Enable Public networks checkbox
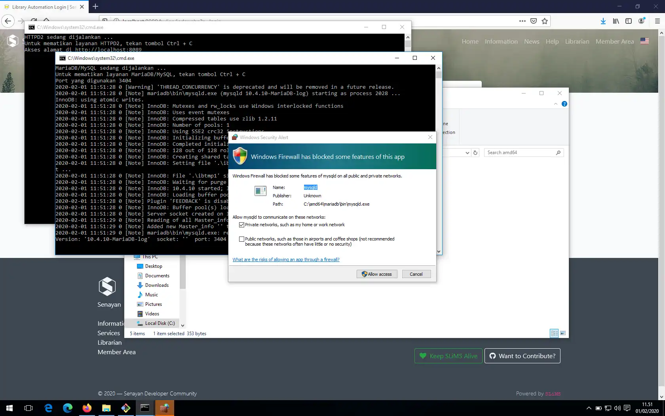 tap(241, 239)
